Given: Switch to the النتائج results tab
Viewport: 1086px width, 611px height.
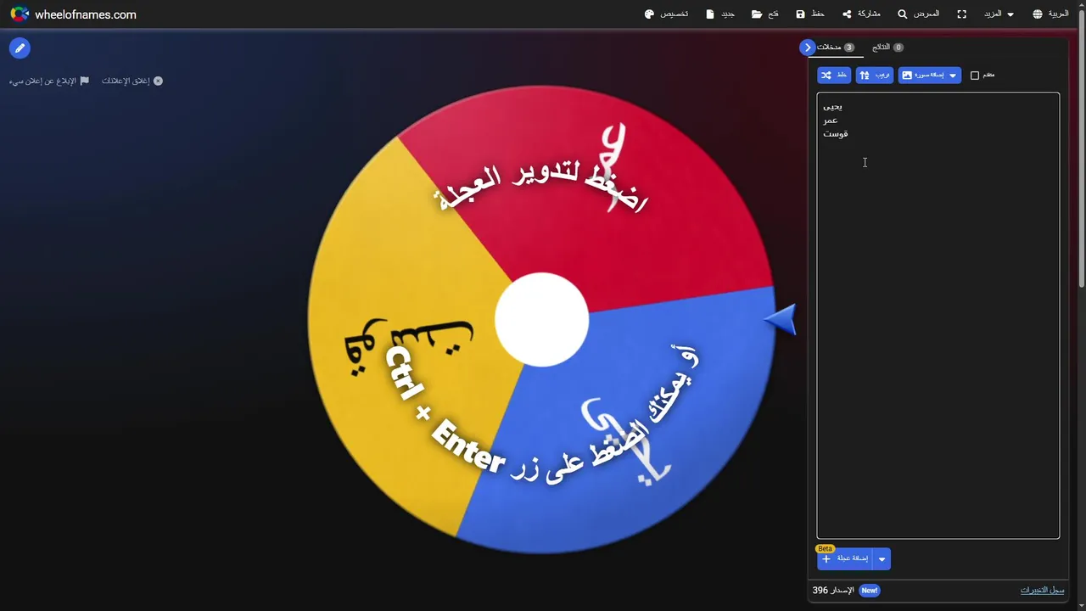Looking at the screenshot, I should (887, 48).
